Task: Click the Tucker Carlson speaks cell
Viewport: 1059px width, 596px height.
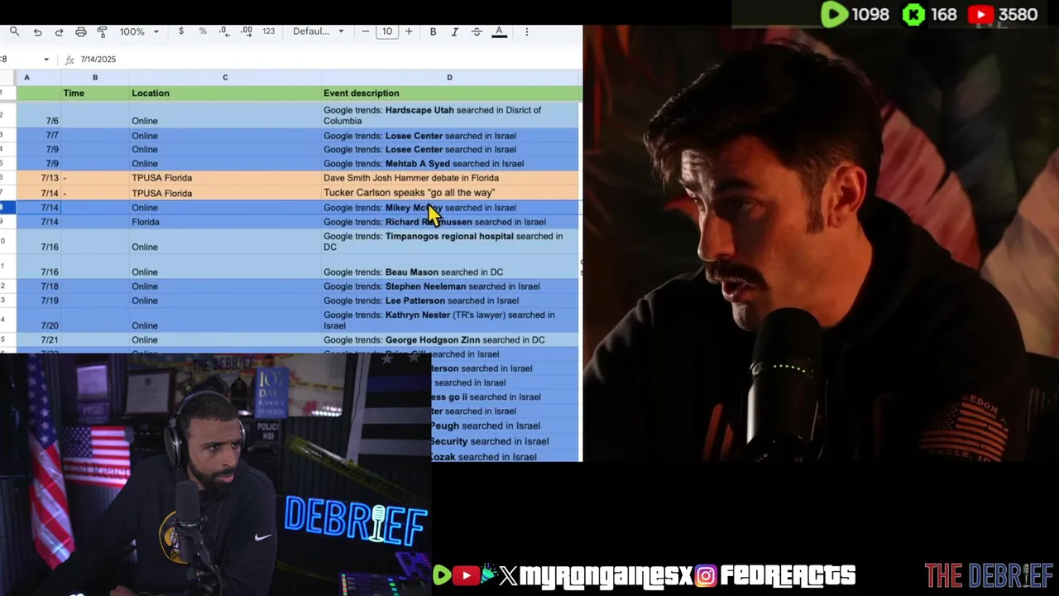Action: tap(450, 193)
